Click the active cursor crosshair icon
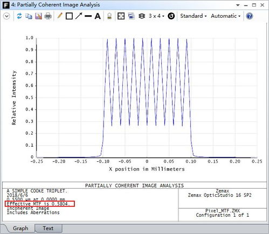Viewport: 269px width, 234px height. pos(121,16)
